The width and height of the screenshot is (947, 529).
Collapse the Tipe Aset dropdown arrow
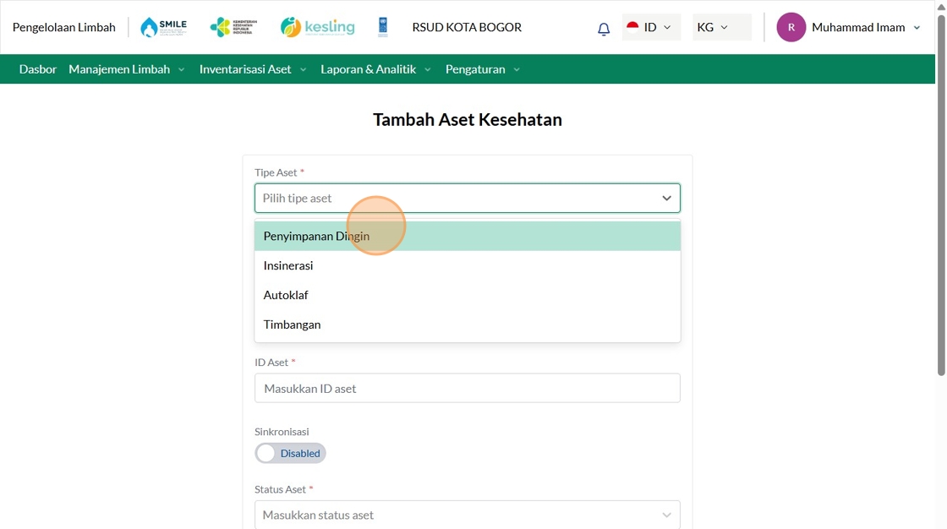(x=666, y=198)
